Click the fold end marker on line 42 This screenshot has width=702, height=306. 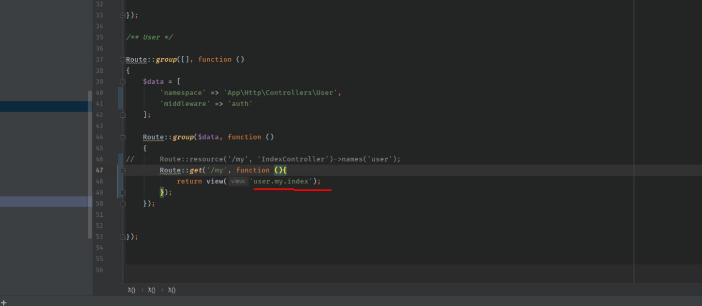[123, 115]
